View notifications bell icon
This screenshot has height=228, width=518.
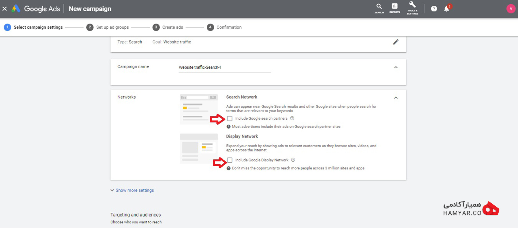tap(447, 9)
